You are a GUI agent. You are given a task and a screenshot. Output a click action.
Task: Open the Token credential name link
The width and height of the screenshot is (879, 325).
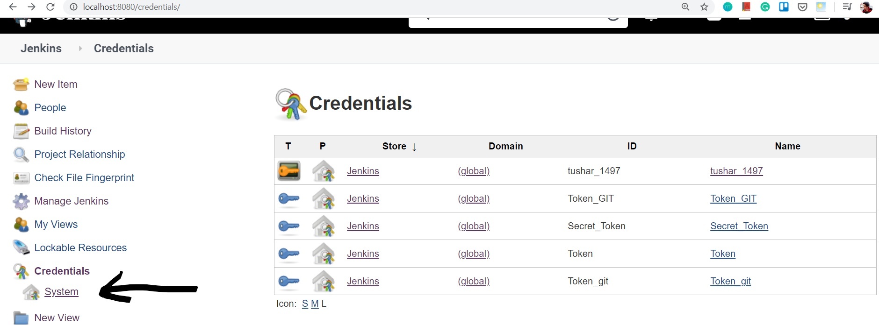pos(723,254)
